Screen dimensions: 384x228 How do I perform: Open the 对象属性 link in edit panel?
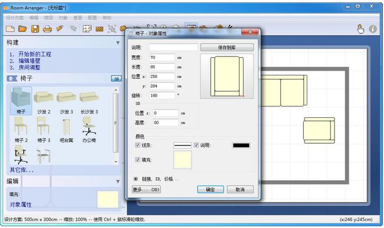21,204
